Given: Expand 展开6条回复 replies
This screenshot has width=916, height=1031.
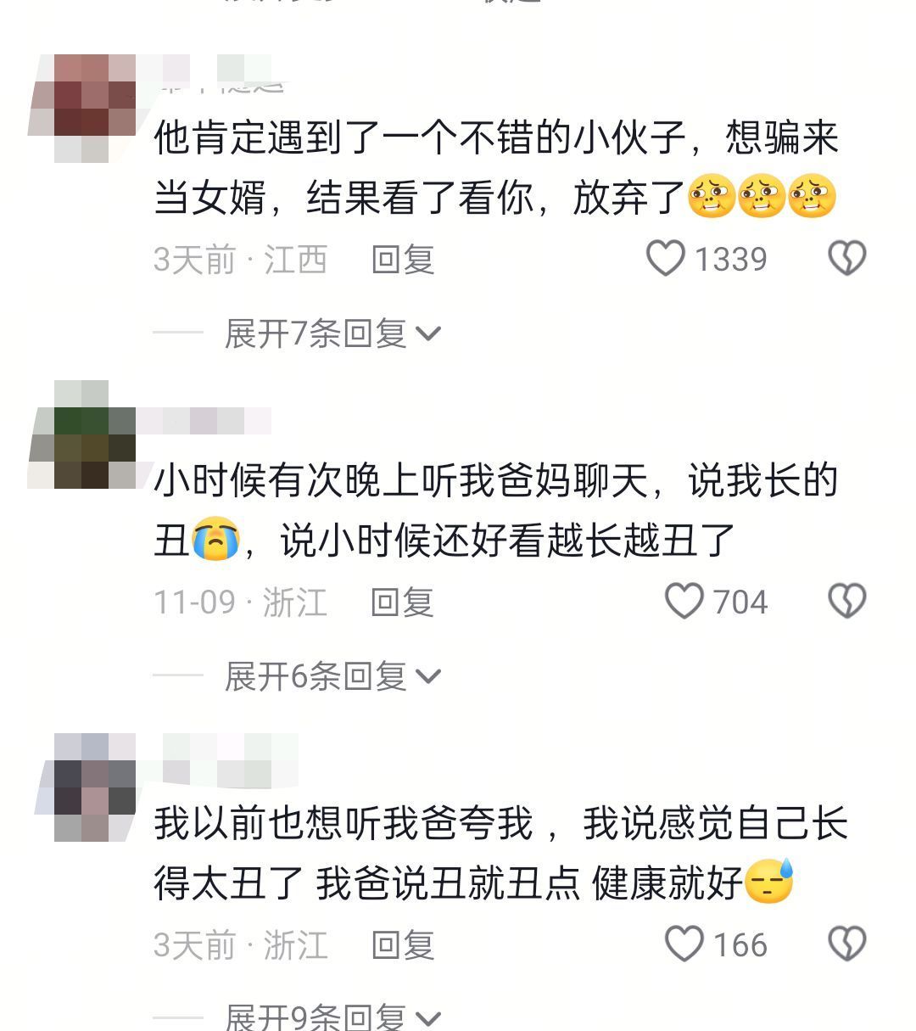Looking at the screenshot, I should click(x=332, y=676).
